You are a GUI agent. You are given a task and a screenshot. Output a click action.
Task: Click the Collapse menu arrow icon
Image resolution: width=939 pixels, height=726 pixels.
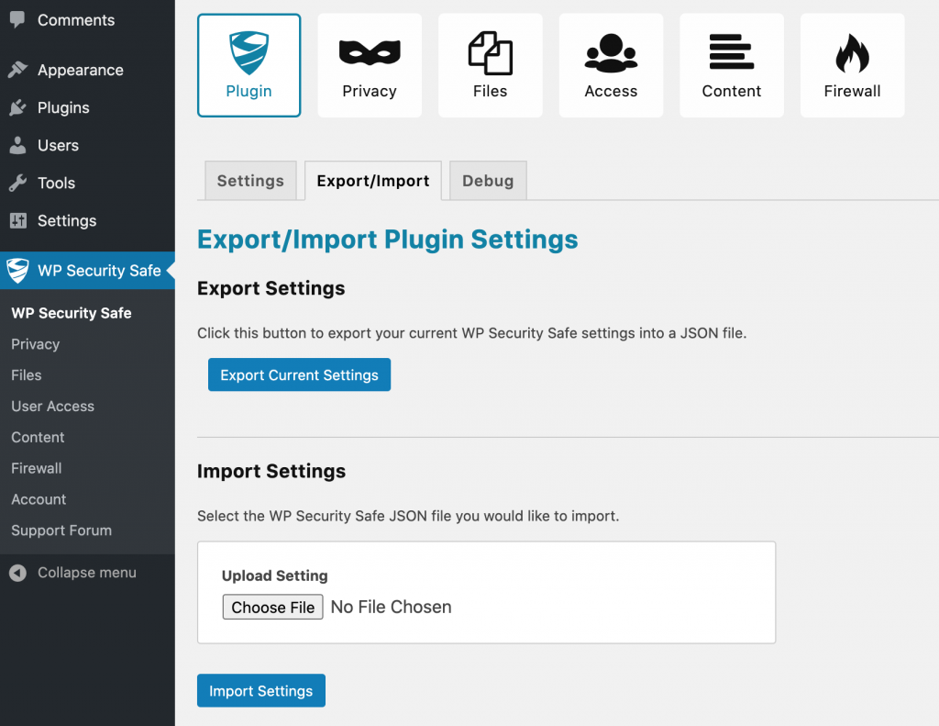[x=18, y=573]
